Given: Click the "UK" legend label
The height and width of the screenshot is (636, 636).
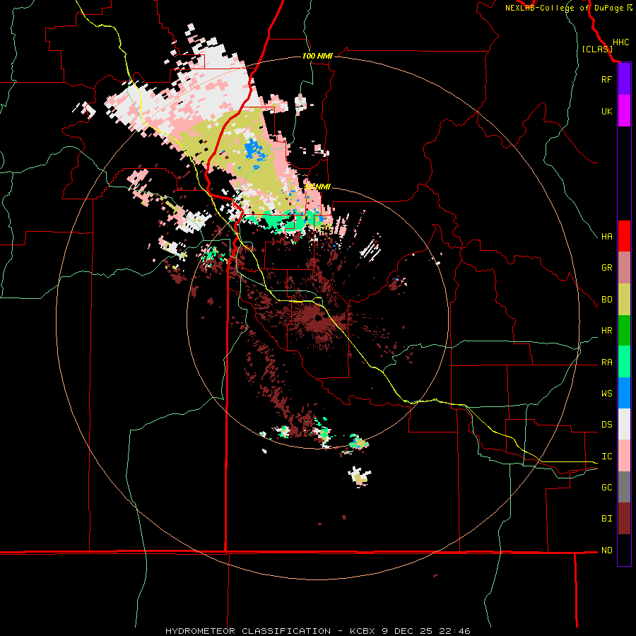Looking at the screenshot, I should 606,111.
